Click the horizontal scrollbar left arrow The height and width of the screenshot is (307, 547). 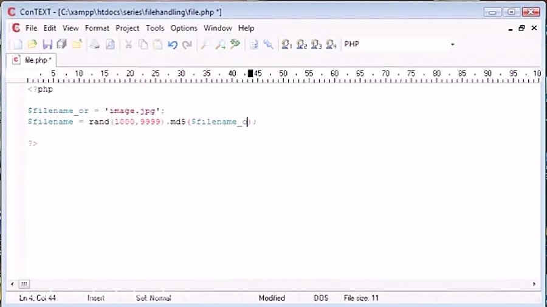coord(12,284)
